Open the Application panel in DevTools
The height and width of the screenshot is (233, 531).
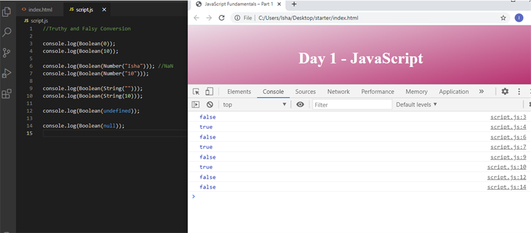click(454, 92)
